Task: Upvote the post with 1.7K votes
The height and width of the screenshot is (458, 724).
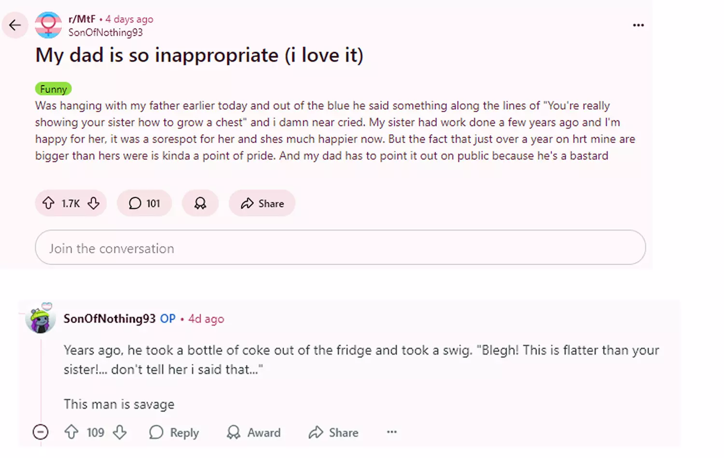Action: 48,203
